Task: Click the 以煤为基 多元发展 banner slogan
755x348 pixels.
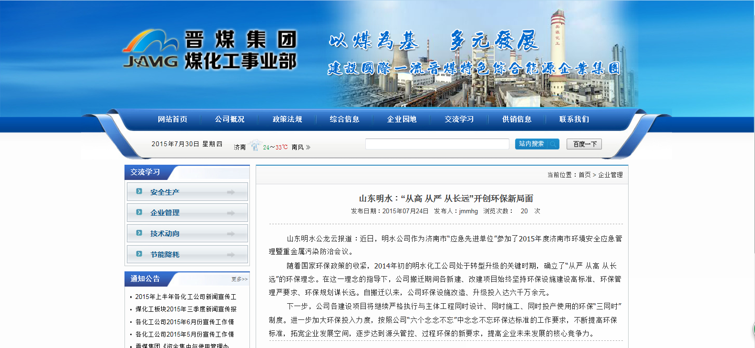Action: [x=434, y=41]
